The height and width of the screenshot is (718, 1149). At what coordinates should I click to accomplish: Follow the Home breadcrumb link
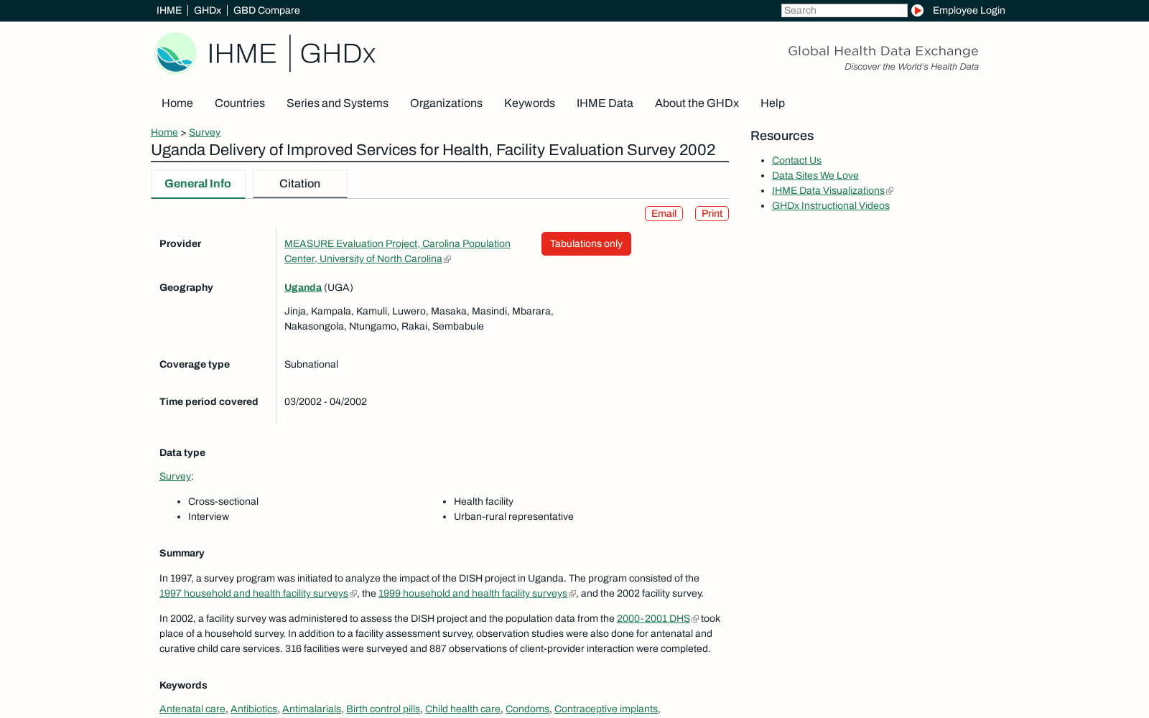(x=164, y=132)
